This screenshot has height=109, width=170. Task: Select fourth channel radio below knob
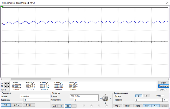point(106,106)
